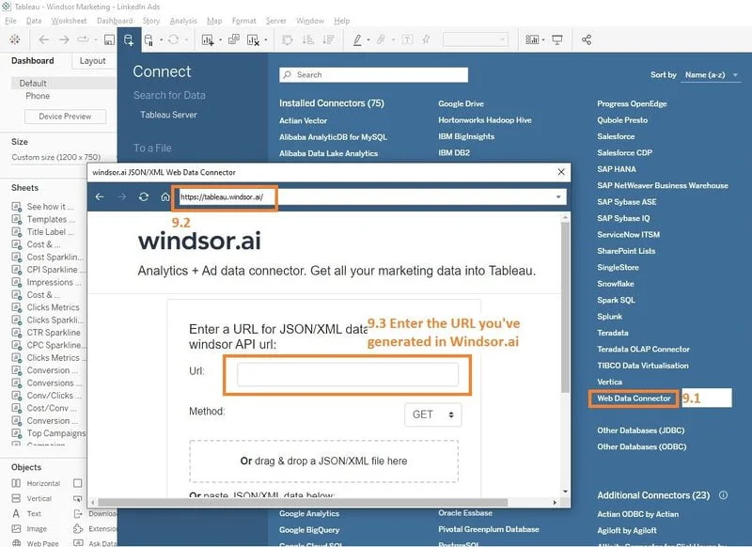Click the connector browser reload icon

coord(144,196)
